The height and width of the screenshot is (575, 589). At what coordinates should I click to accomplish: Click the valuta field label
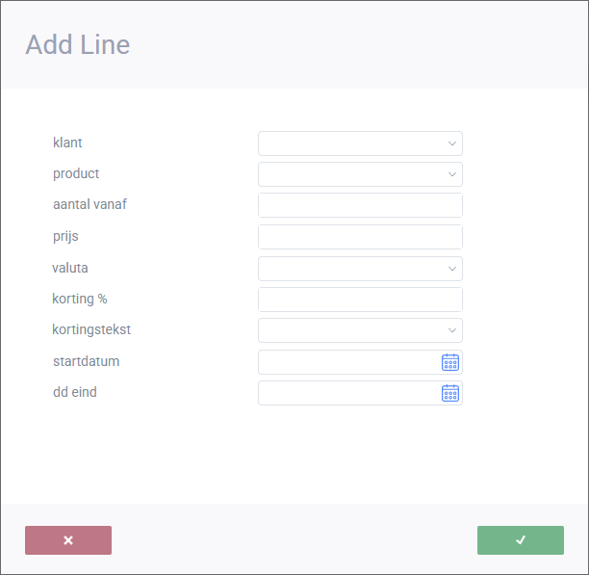(70, 268)
